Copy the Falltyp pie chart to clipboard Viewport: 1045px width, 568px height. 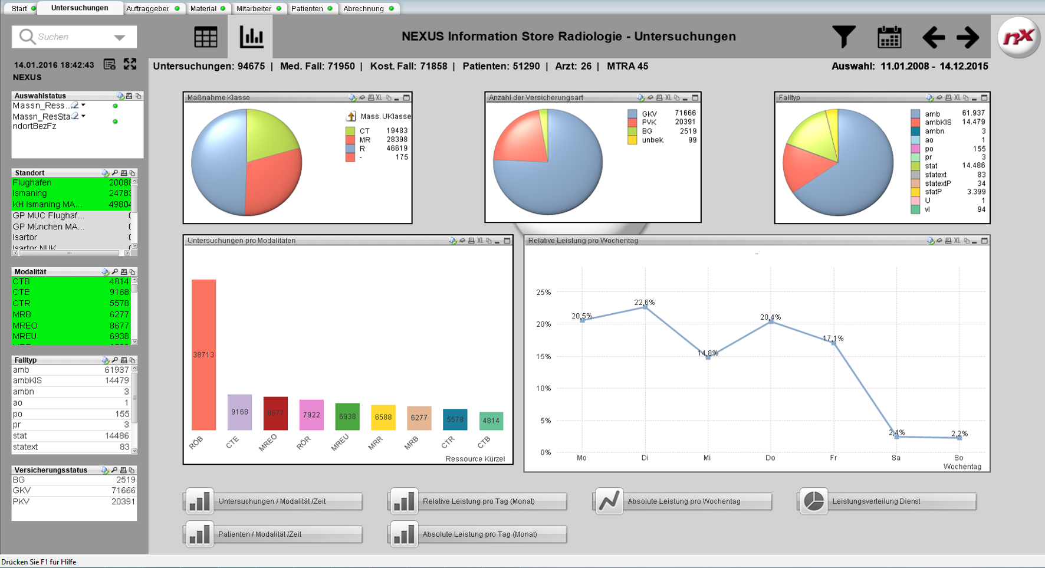(966, 98)
